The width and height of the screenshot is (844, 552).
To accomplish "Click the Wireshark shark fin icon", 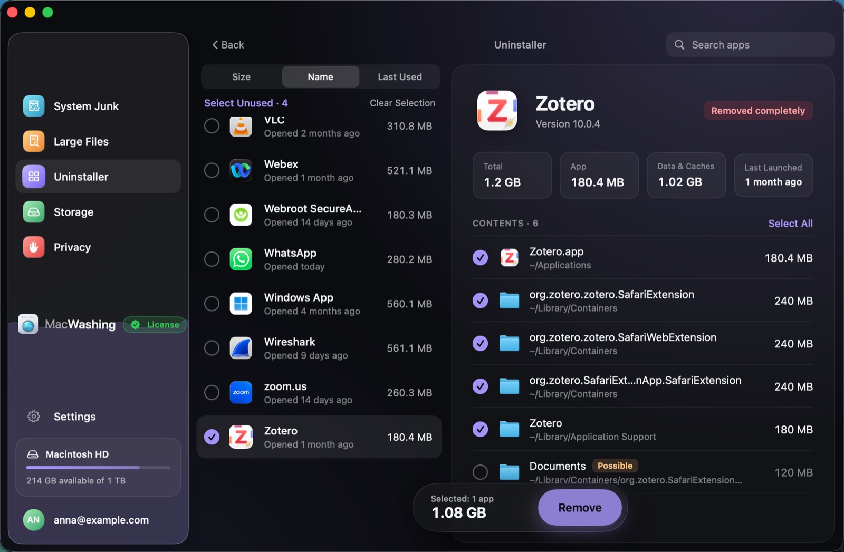I will point(241,348).
